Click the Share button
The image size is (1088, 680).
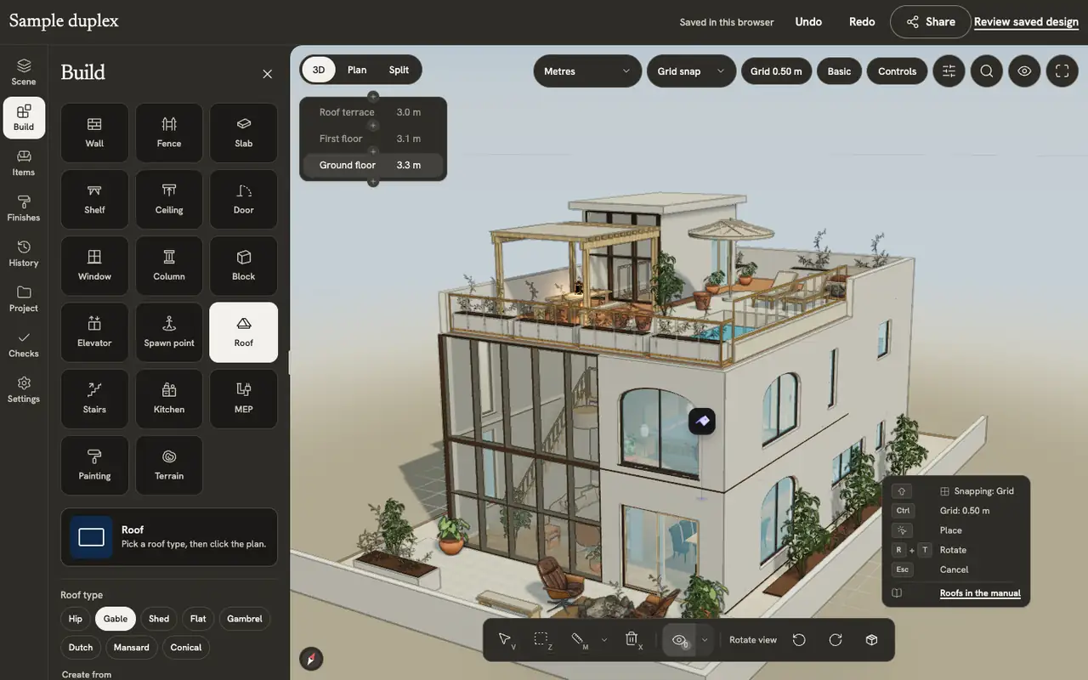pyautogui.click(x=931, y=22)
